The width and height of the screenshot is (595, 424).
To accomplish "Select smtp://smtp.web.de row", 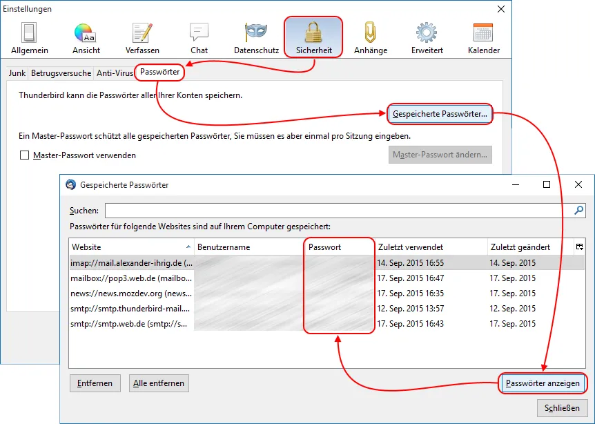I will tap(326, 323).
